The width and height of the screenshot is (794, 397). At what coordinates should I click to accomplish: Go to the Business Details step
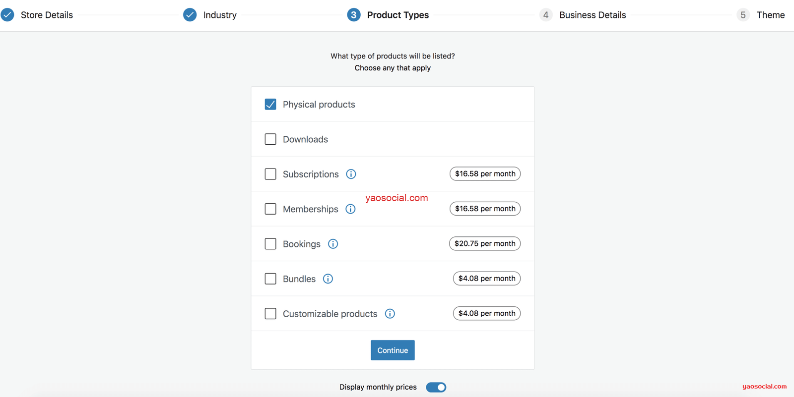592,15
